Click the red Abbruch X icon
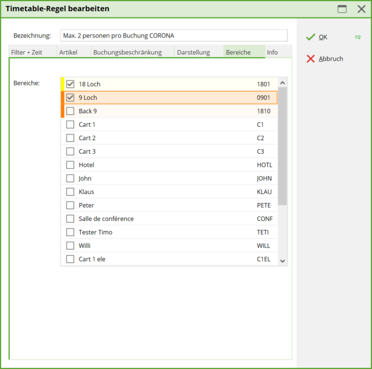372x369 pixels. (310, 59)
